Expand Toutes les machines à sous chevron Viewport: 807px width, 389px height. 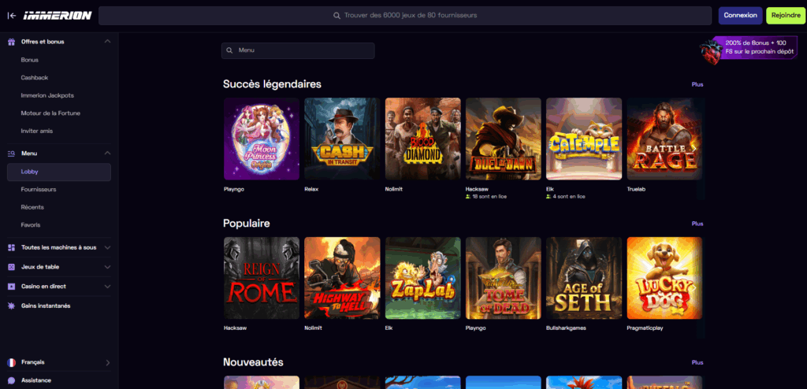coord(107,247)
